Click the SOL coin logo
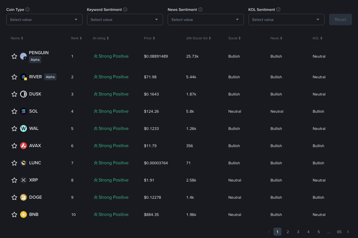The image size is (358, 238). click(24, 111)
